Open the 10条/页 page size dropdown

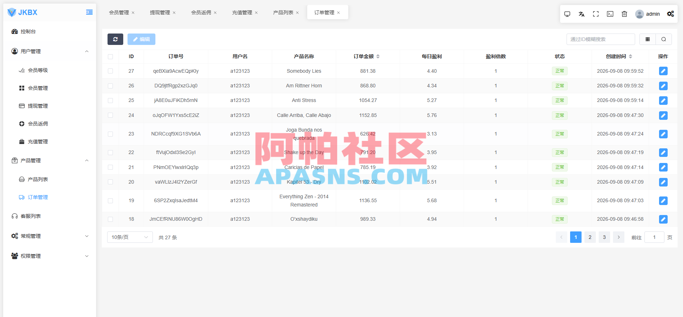tap(130, 237)
